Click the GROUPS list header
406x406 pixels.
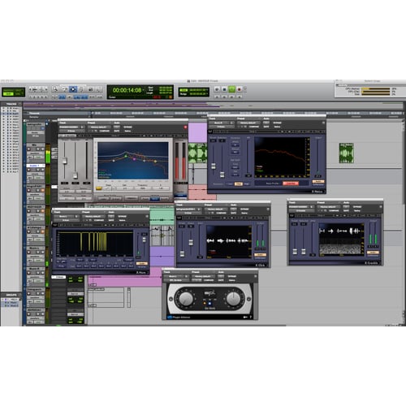coord(11,295)
